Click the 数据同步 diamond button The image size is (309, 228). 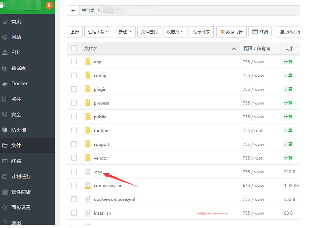coord(231,32)
